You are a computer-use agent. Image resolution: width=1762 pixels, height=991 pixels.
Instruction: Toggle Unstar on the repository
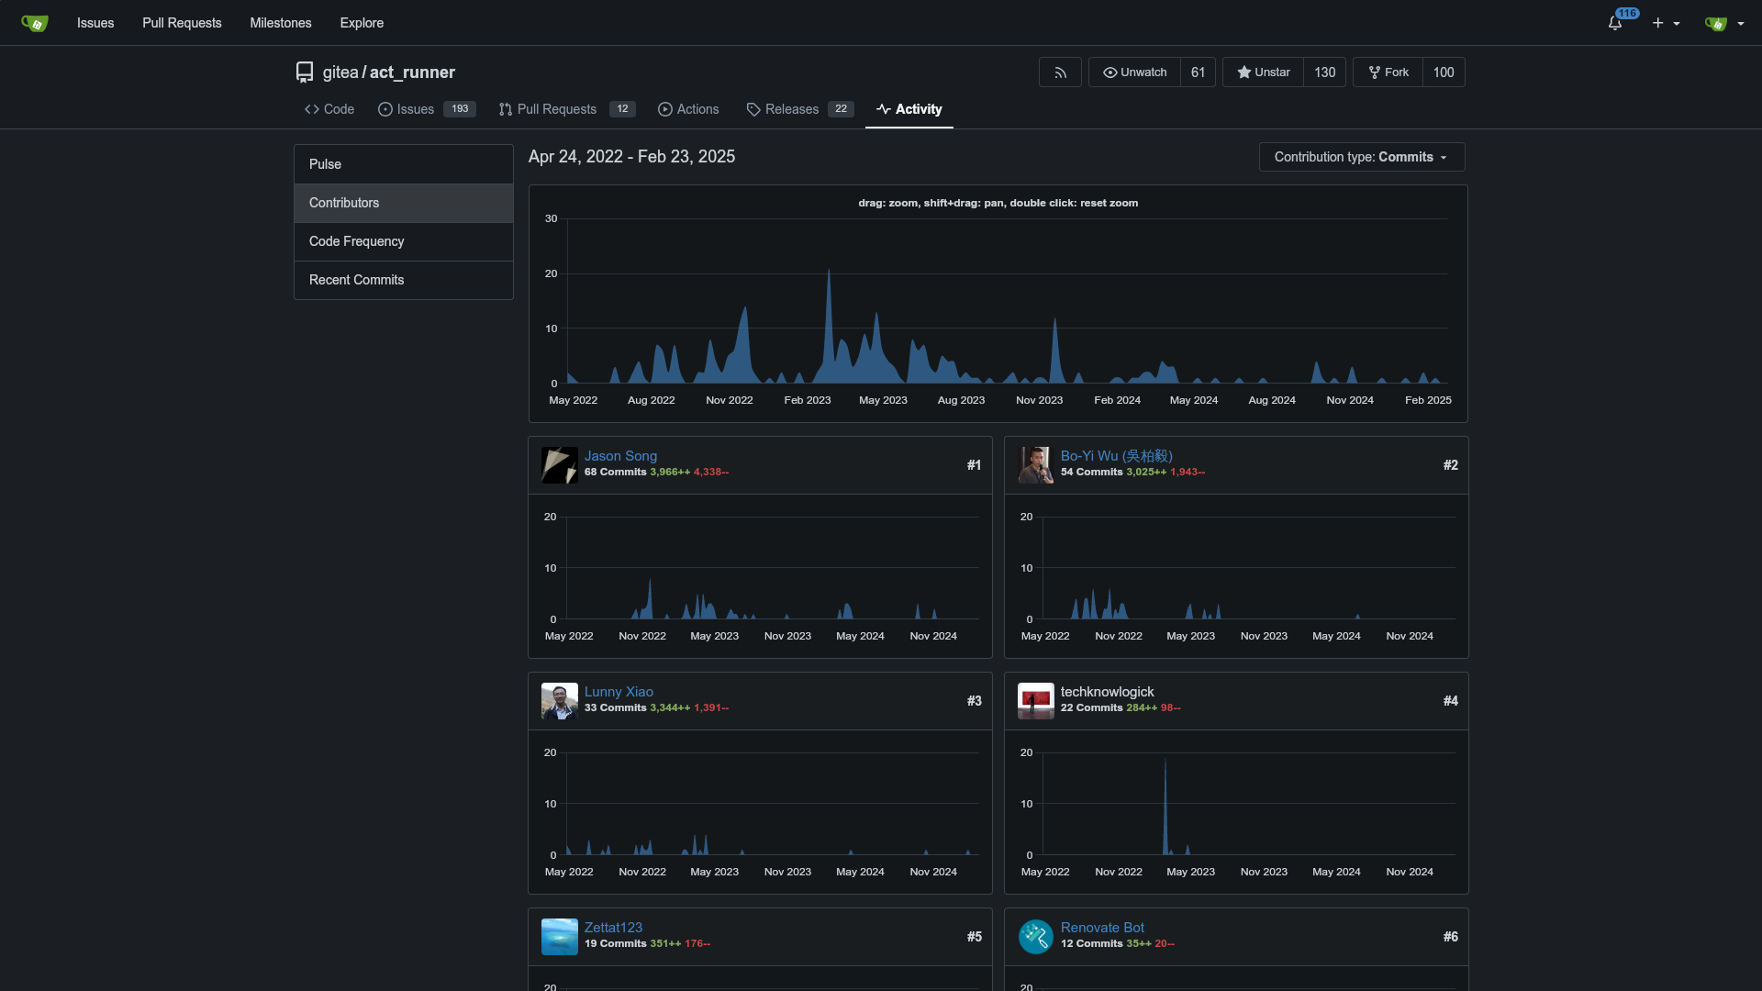(1263, 72)
